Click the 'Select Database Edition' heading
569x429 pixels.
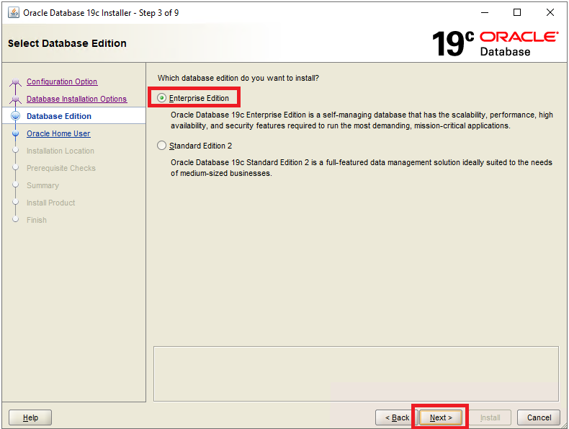[67, 43]
